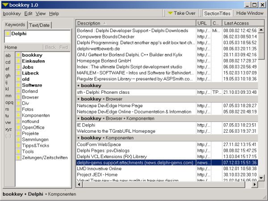This screenshot has height=201, width=268.
Task: Open the Edit menu
Action: tap(28, 13)
